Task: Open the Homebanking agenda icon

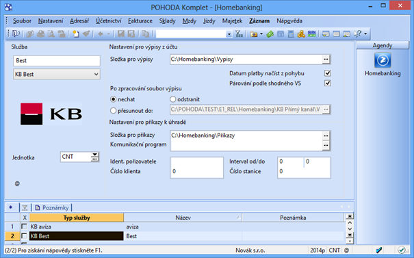Action: point(383,60)
